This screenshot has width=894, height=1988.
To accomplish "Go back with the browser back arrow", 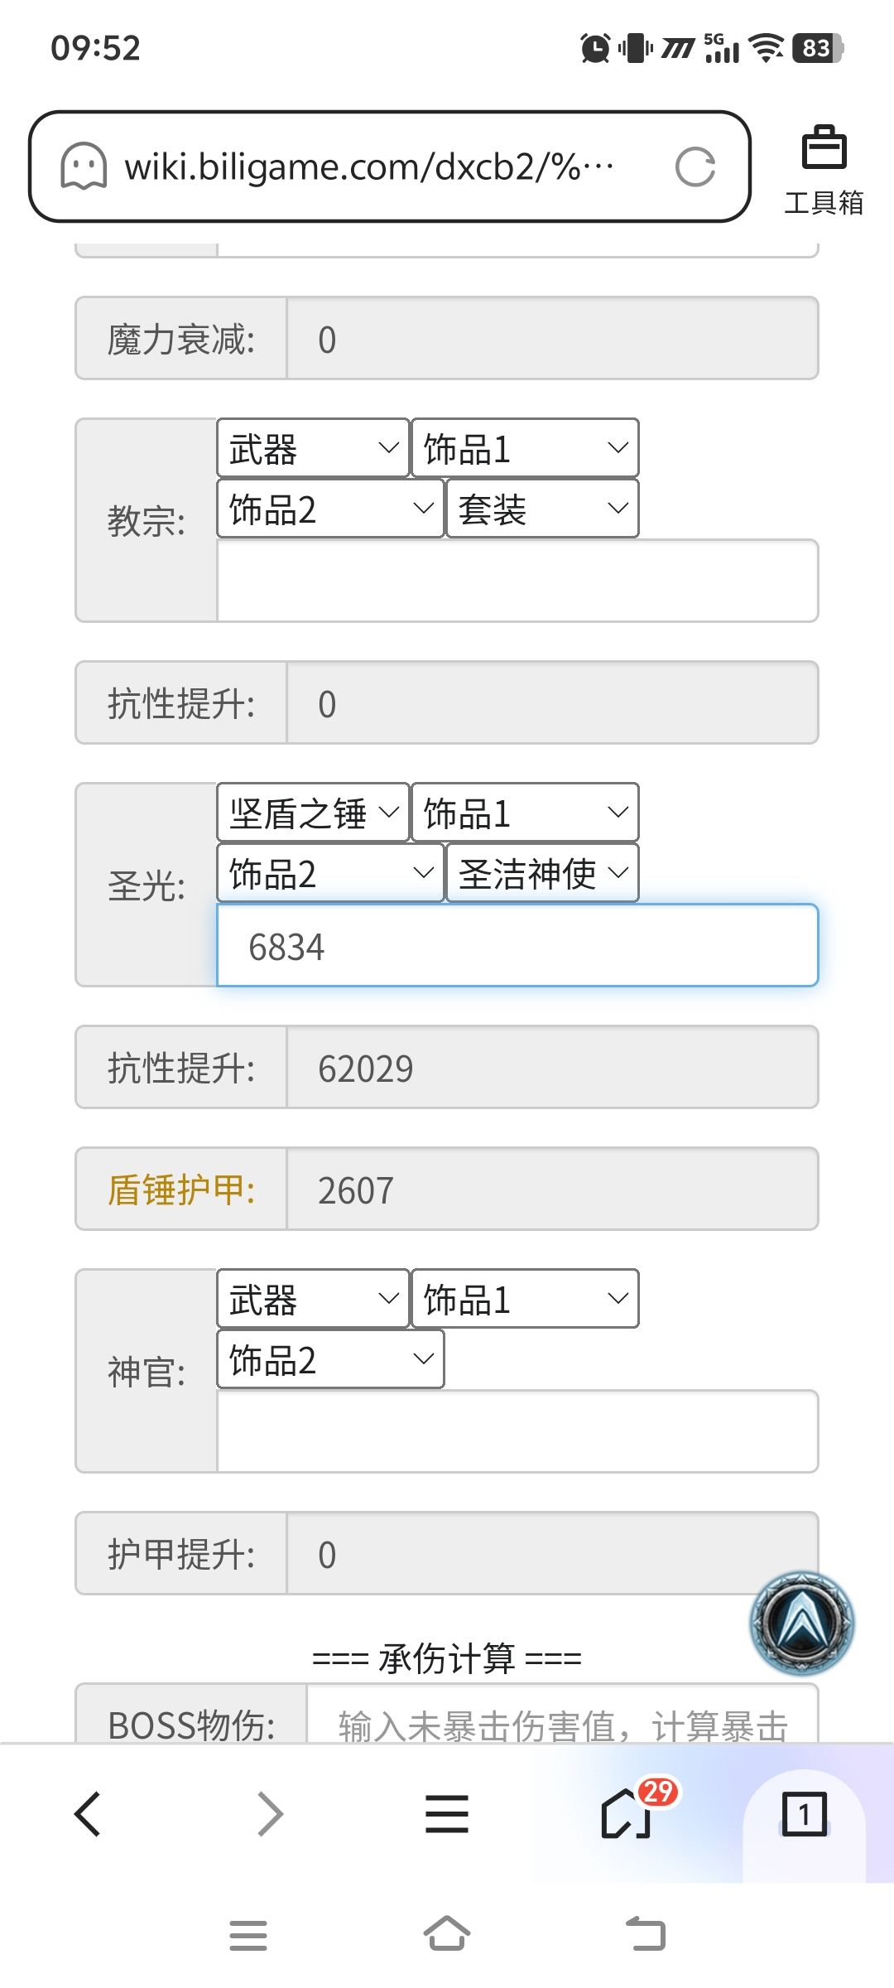I will pos(88,1814).
